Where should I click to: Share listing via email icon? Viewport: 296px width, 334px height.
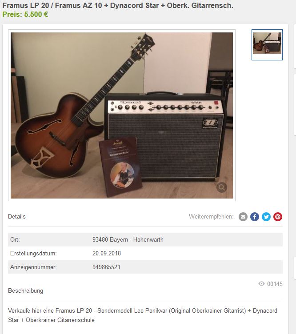tap(243, 217)
